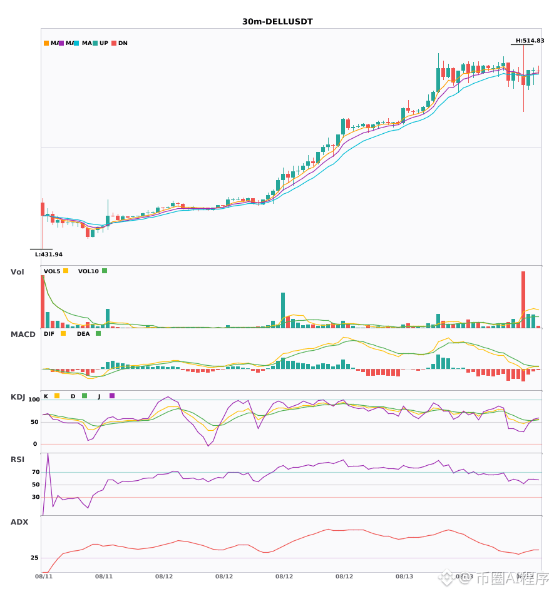Click the Vol panel label

(17, 272)
